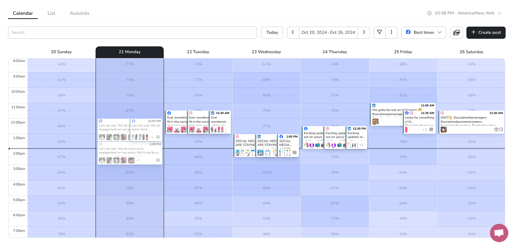This screenshot has width=514, height=247.
Task: Select the Wednesday 3:00pm 100% time slot
Action: 267,173
